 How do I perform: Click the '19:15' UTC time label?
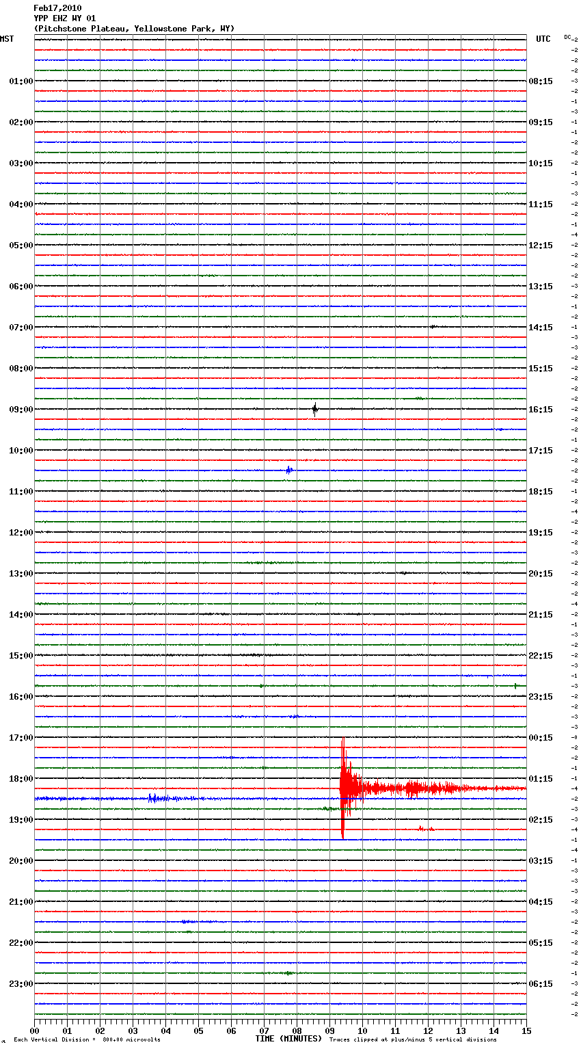541,533
